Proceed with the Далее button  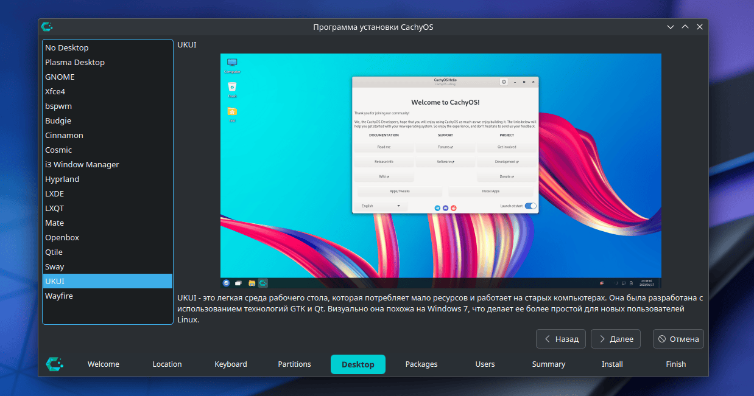(x=615, y=339)
